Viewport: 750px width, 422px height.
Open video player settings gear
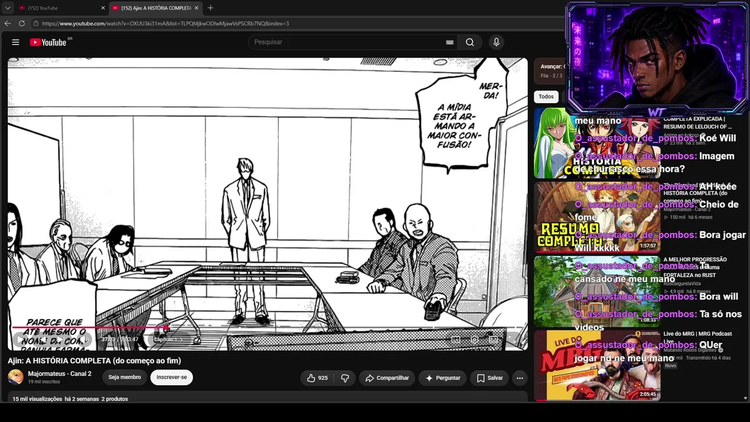[475, 339]
